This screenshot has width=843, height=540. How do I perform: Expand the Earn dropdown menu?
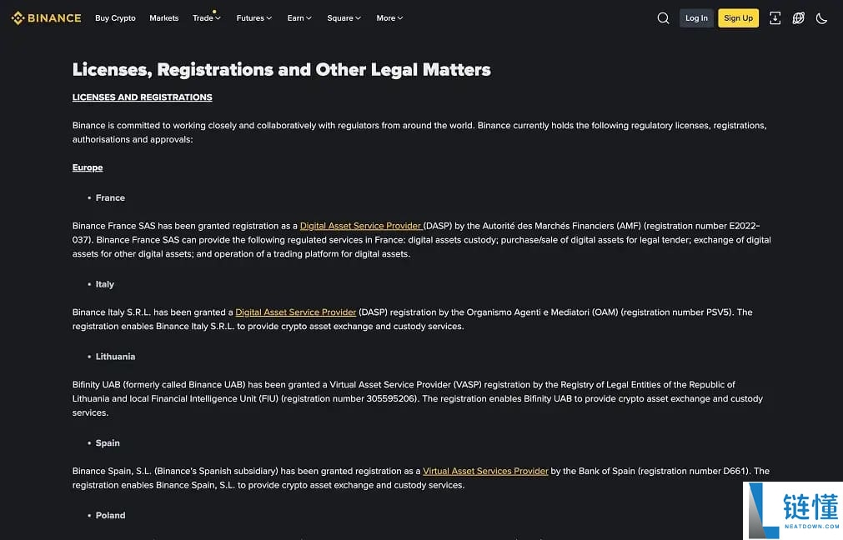coord(299,18)
